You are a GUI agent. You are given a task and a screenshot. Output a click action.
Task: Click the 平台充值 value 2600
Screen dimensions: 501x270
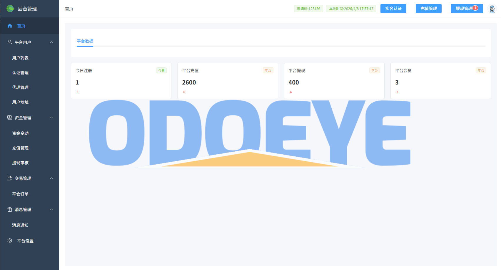click(x=189, y=82)
